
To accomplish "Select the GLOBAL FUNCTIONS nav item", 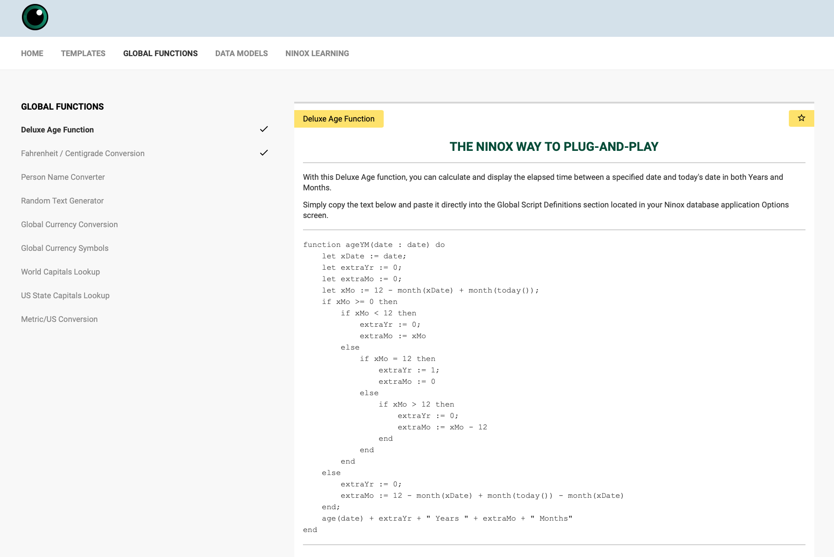I will point(160,54).
